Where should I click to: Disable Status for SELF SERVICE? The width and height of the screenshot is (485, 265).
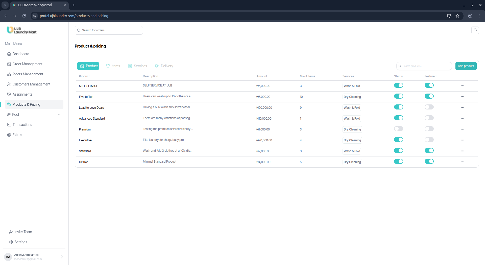[x=398, y=85]
